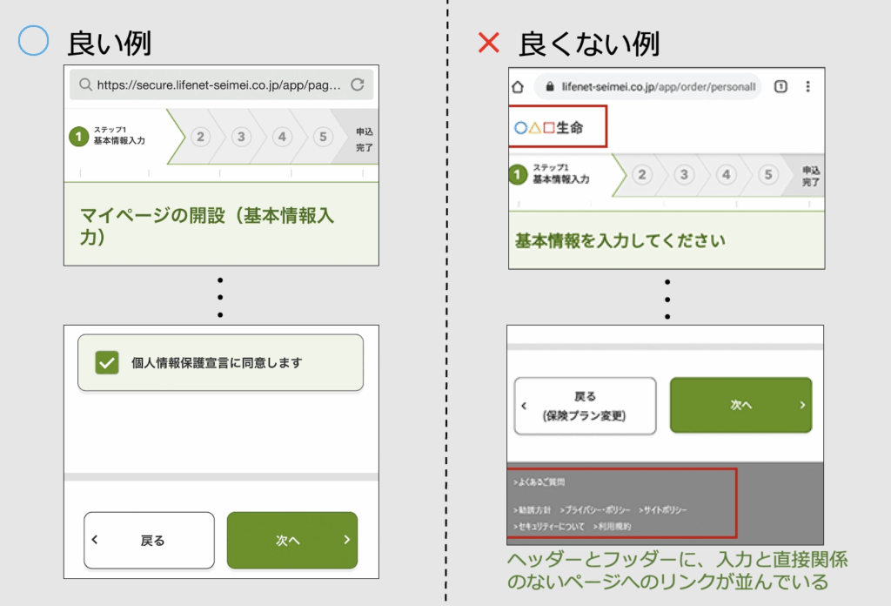
Task: Click the reload icon in left address bar
Action: click(x=357, y=84)
